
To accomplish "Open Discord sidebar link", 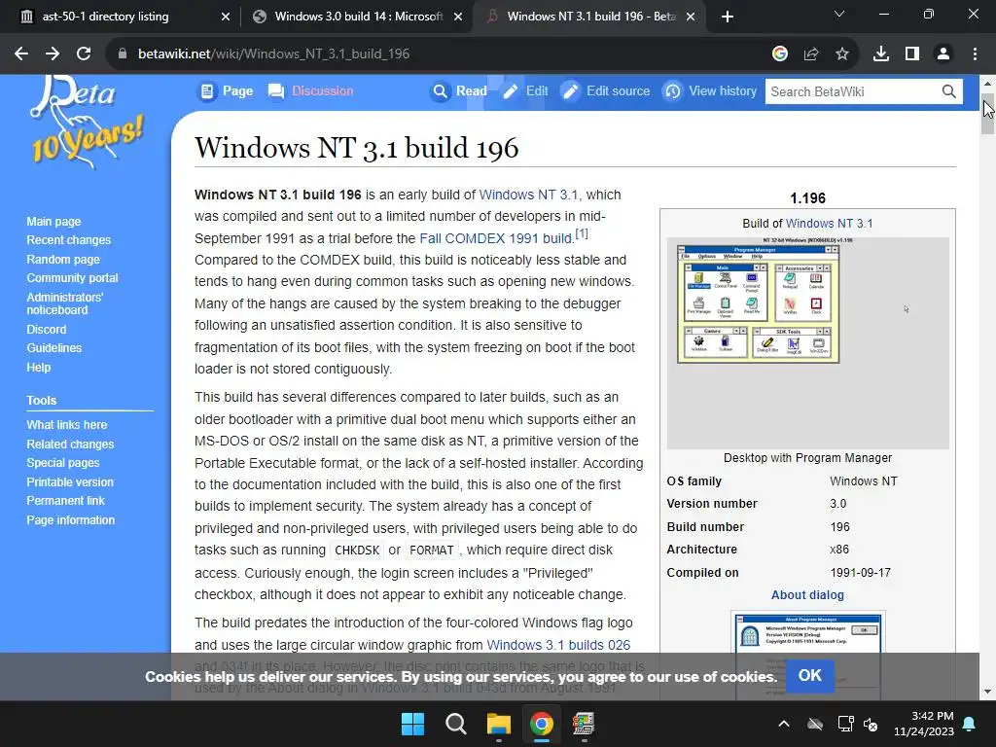I will click(x=46, y=330).
